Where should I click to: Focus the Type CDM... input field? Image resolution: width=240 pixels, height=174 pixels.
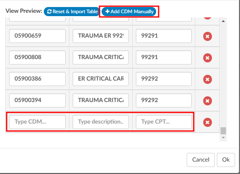37,122
